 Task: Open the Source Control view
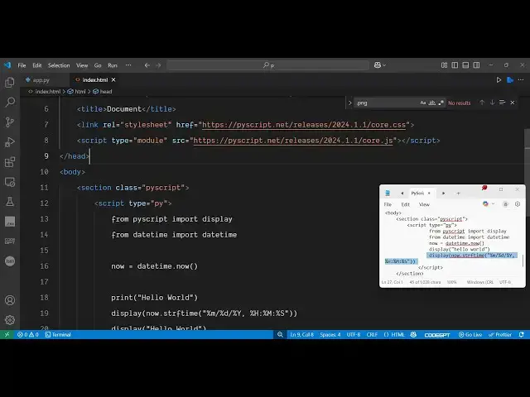pos(10,122)
